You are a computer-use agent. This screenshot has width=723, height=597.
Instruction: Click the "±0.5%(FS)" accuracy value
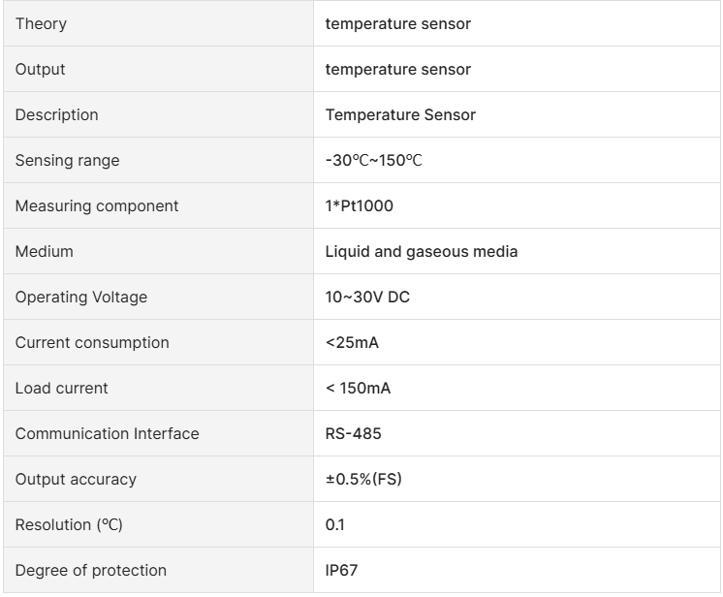pos(363,479)
